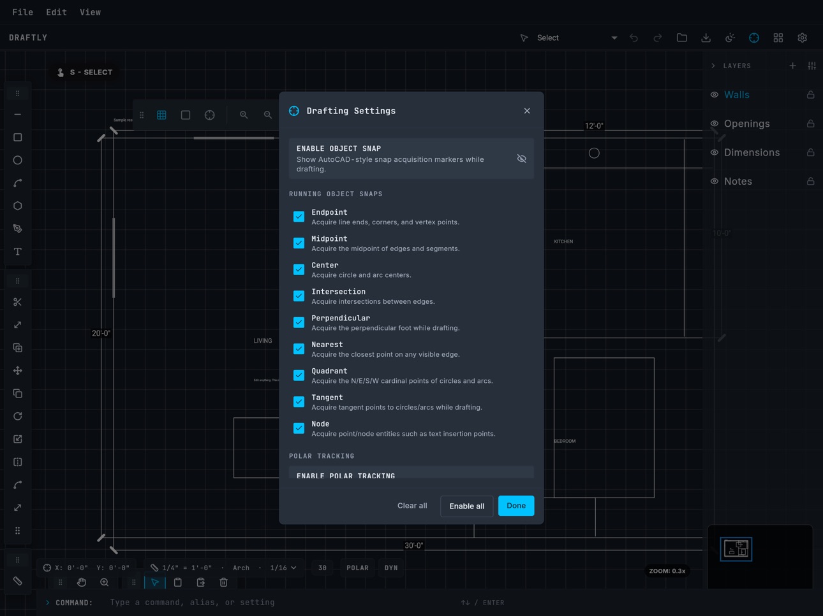Toggle the POLAR status button

[357, 568]
